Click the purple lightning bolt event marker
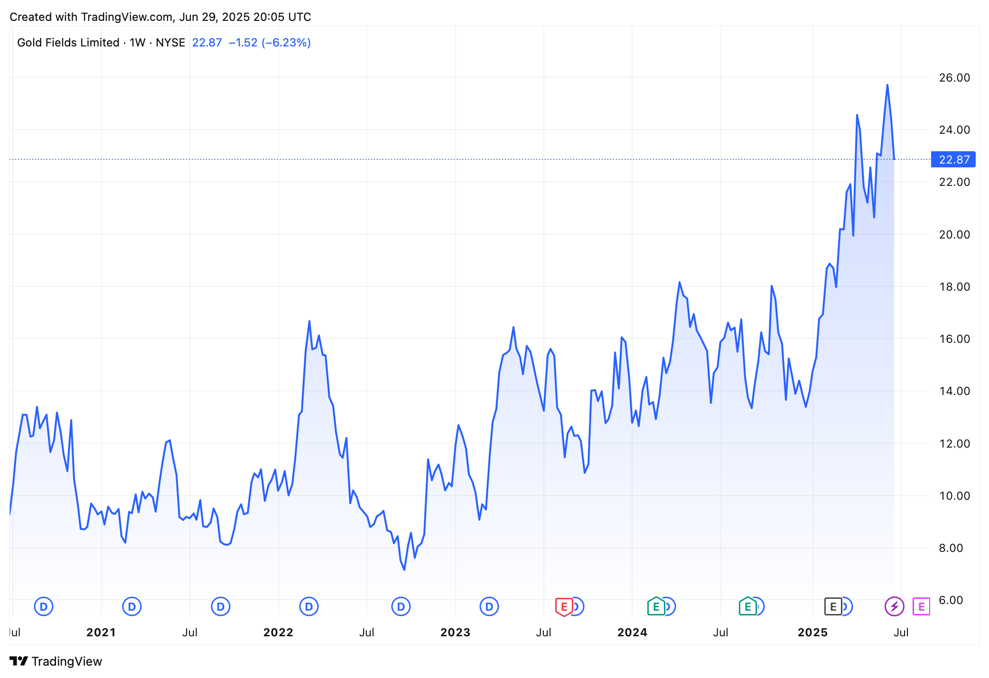Screen dimensions: 989x678 click(x=895, y=606)
